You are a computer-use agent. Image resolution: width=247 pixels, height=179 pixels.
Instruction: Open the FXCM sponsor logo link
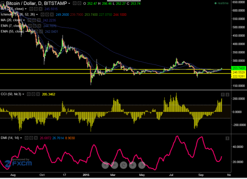18,164
